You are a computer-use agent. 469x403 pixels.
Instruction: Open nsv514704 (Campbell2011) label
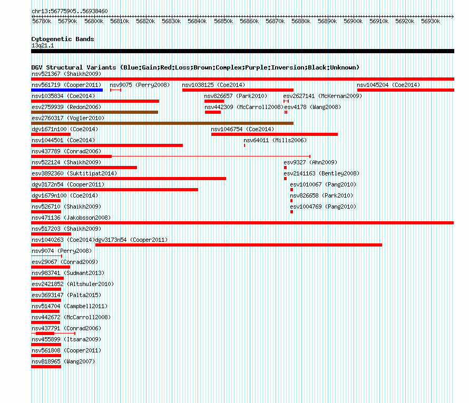tap(70, 306)
